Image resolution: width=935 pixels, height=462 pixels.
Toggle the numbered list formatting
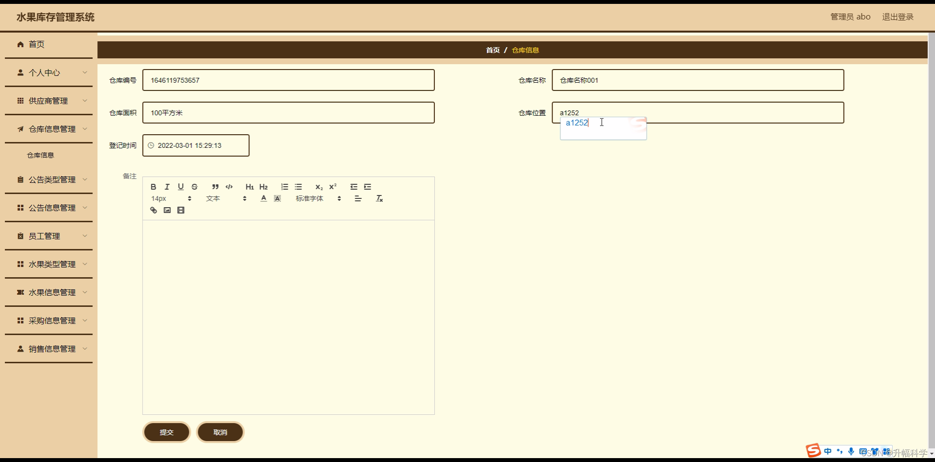(284, 187)
